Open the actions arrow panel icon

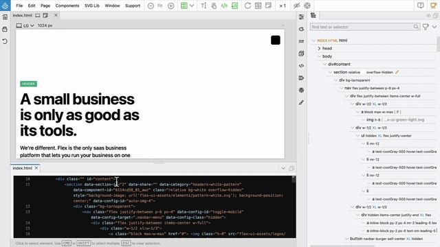(301, 78)
